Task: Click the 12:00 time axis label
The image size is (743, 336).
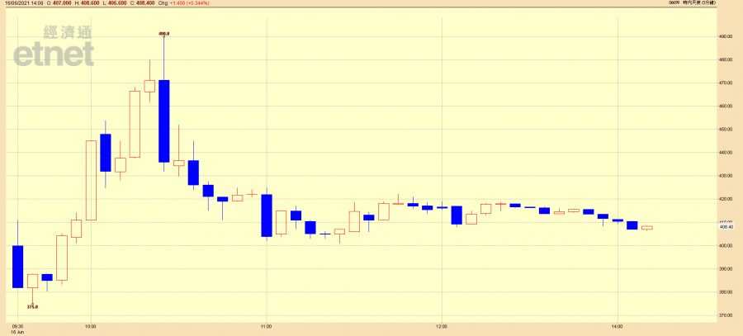Action: coord(442,326)
